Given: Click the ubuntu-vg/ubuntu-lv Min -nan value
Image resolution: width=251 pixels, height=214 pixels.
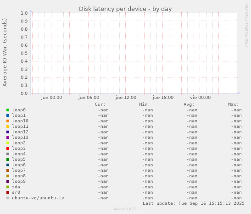Looking at the screenshot, I should pyautogui.click(x=148, y=198).
